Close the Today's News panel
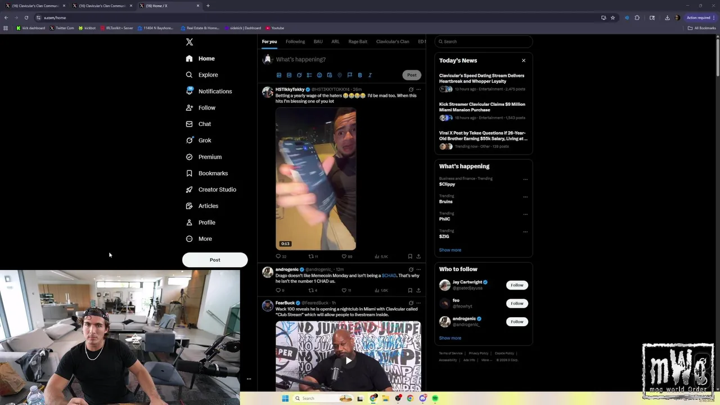Image resolution: width=720 pixels, height=405 pixels. coord(524,61)
